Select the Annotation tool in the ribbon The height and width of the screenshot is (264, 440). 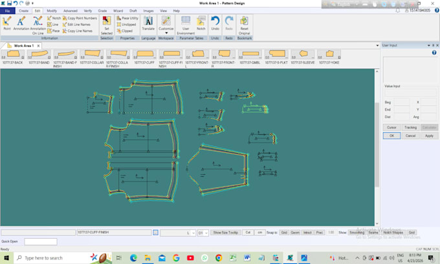click(x=21, y=23)
